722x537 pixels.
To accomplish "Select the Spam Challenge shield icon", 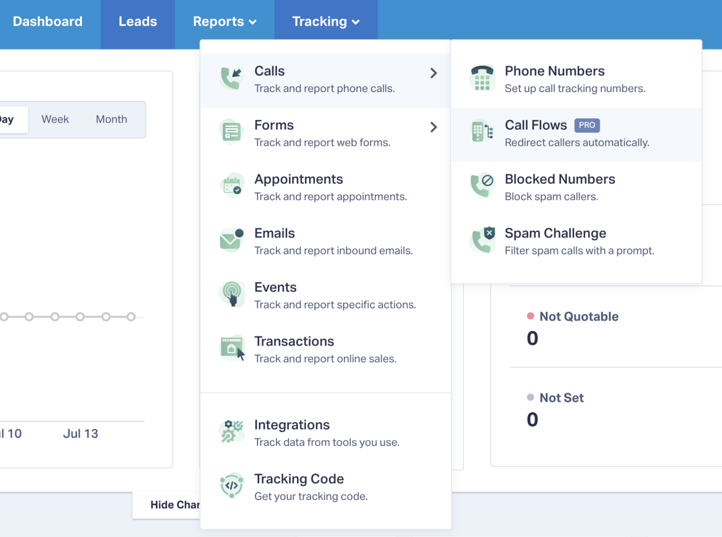I will tap(482, 240).
